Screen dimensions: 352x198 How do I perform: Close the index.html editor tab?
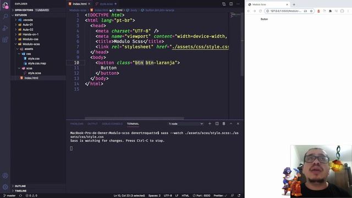coord(89,4)
